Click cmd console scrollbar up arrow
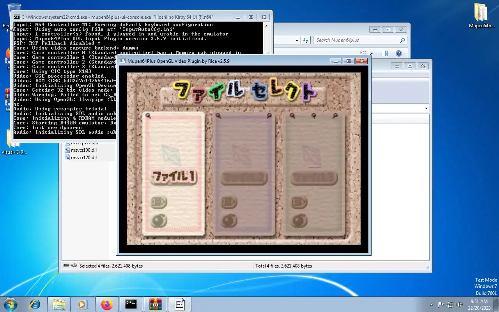 (267, 25)
